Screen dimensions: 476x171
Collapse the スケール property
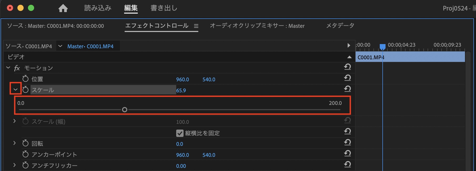16,89
